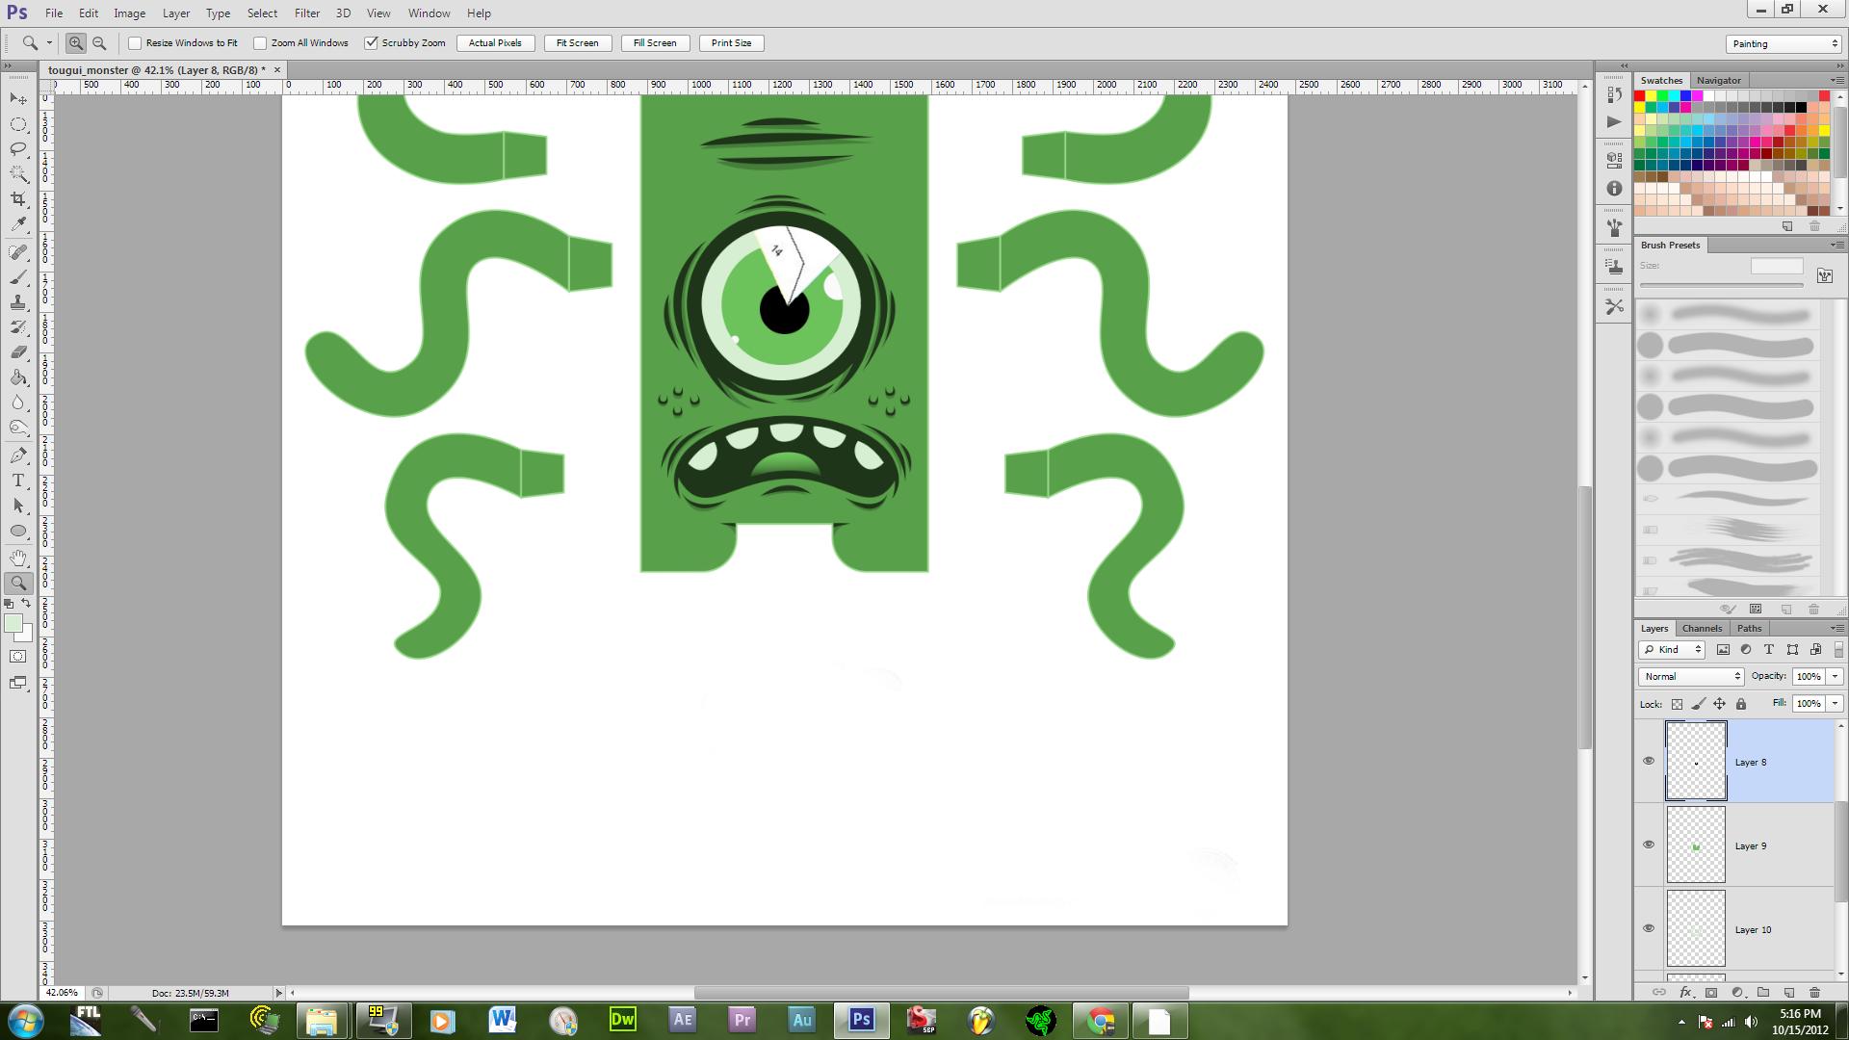The width and height of the screenshot is (1849, 1040).
Task: Delete layer using trash icon
Action: 1814,992
